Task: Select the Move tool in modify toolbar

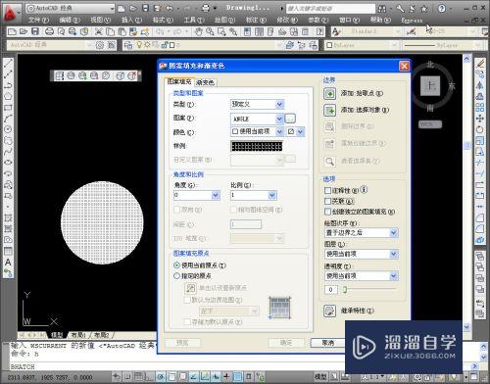Action: click(x=479, y=119)
